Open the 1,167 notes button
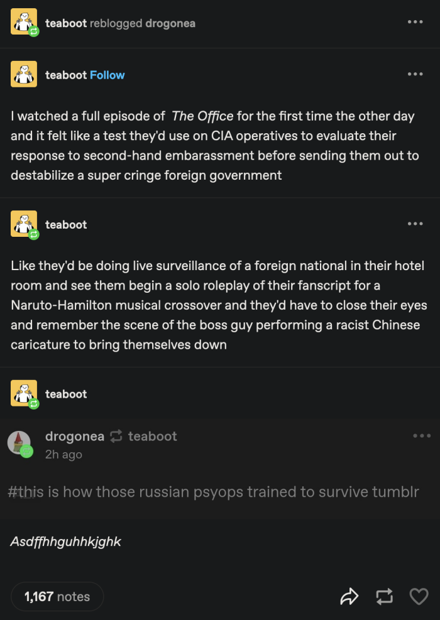 tap(57, 597)
